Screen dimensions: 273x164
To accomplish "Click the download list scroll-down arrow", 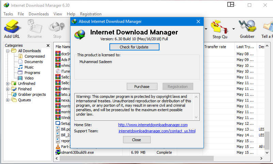I will (267, 152).
